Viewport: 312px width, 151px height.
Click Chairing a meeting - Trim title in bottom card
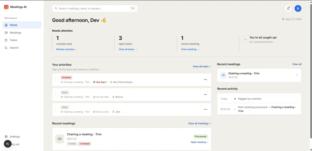[84, 134]
